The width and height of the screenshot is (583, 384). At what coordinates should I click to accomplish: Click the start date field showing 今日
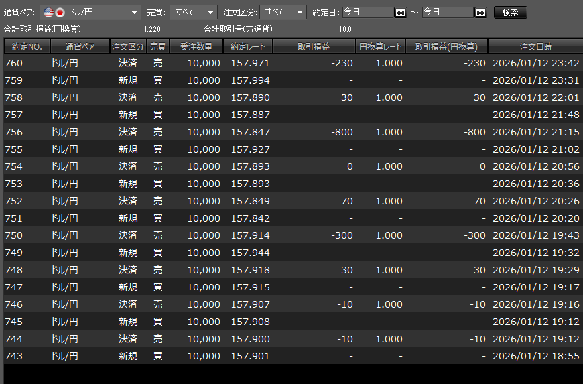(367, 12)
